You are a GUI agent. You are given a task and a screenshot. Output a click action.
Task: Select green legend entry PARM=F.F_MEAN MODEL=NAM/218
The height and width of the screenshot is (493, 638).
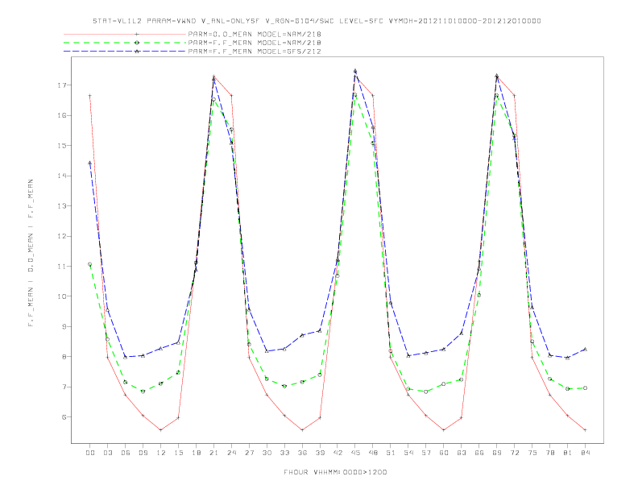pyautogui.click(x=255, y=43)
